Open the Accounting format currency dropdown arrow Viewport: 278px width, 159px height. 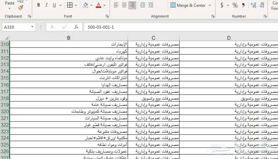(228, 5)
